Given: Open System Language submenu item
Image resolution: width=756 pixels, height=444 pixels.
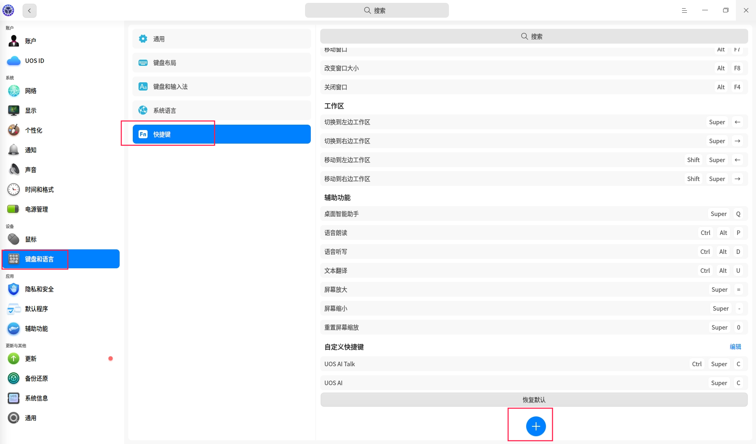Looking at the screenshot, I should (x=222, y=111).
